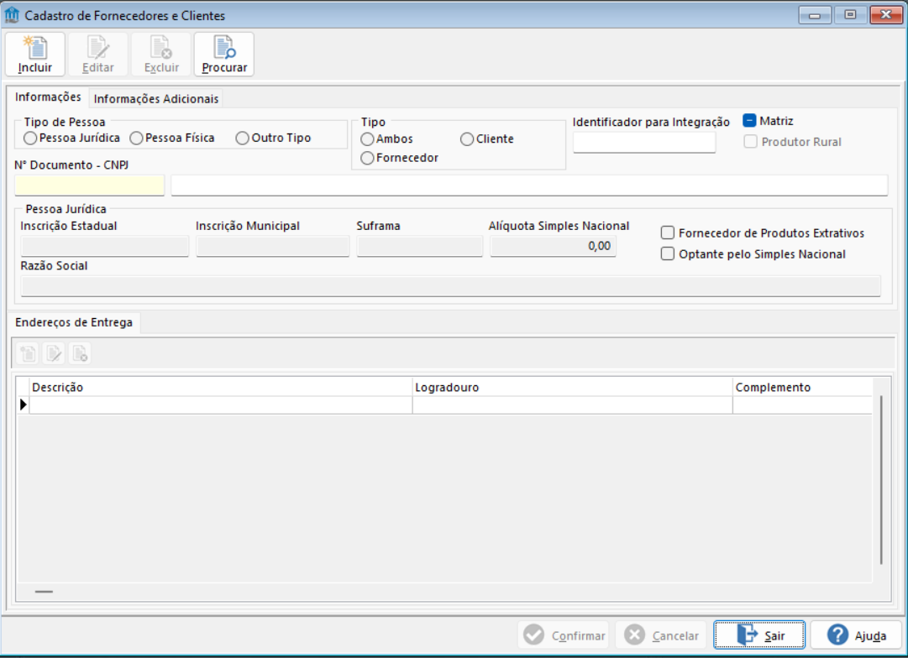Open Ajuda help
Image resolution: width=908 pixels, height=658 pixels.
856,635
